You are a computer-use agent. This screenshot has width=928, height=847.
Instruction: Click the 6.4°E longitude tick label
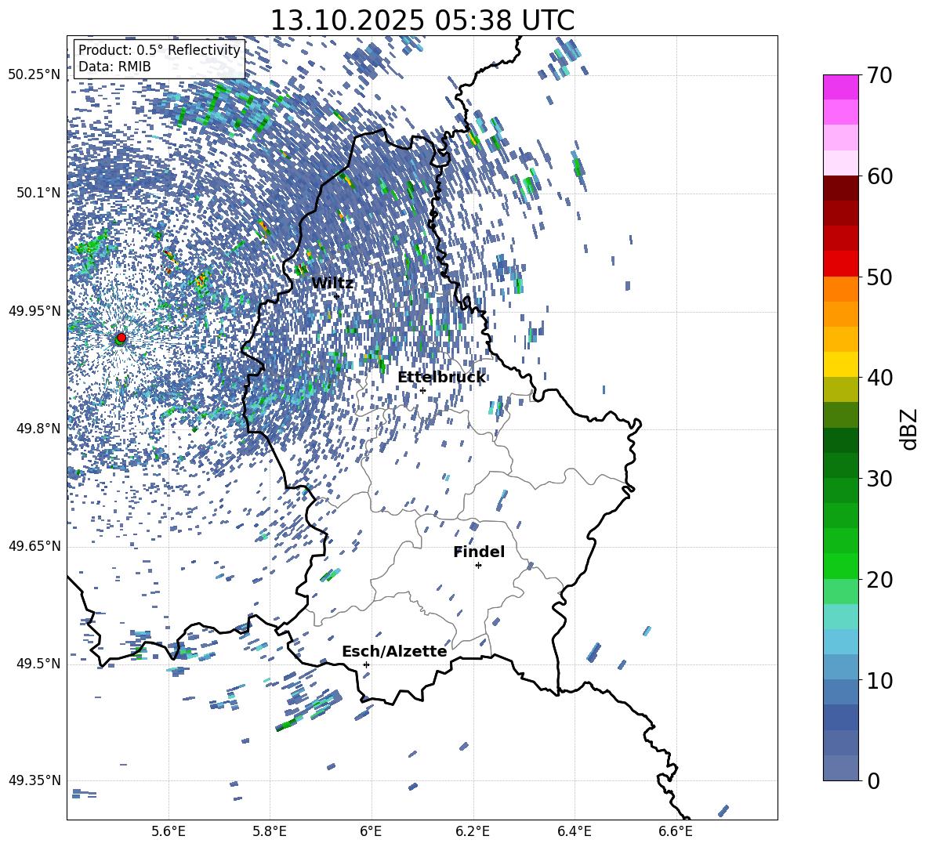(574, 832)
